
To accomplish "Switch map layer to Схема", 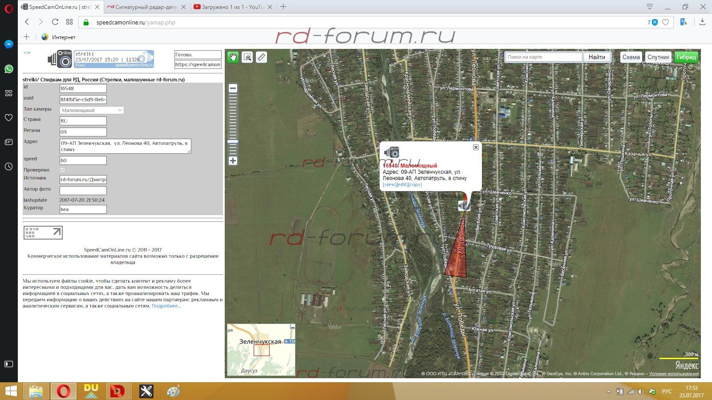I will (631, 57).
